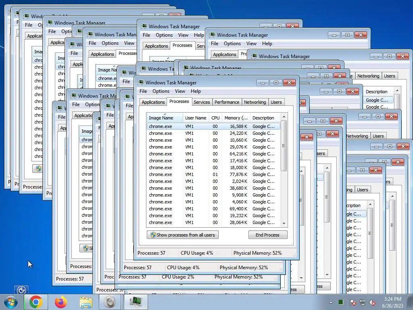Click the grey round app icon in taskbar
413x310 pixels.
click(x=110, y=302)
